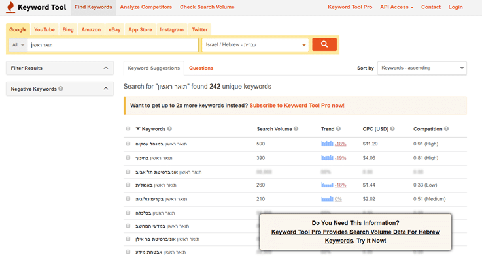Viewport: 482px width, 257px height.
Task: Click the Keyword Tool flame logo
Action: pos(10,7)
